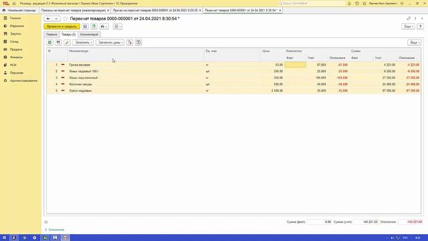Open favorites star in title bar

pos(364,3)
